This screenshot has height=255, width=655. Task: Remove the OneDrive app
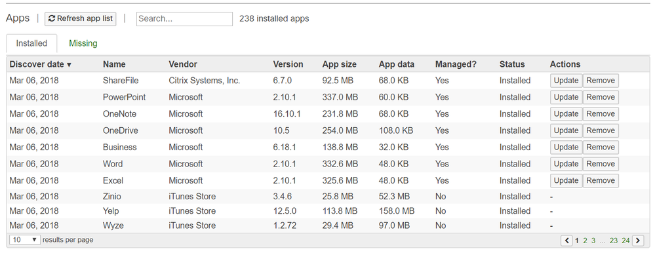pos(601,130)
